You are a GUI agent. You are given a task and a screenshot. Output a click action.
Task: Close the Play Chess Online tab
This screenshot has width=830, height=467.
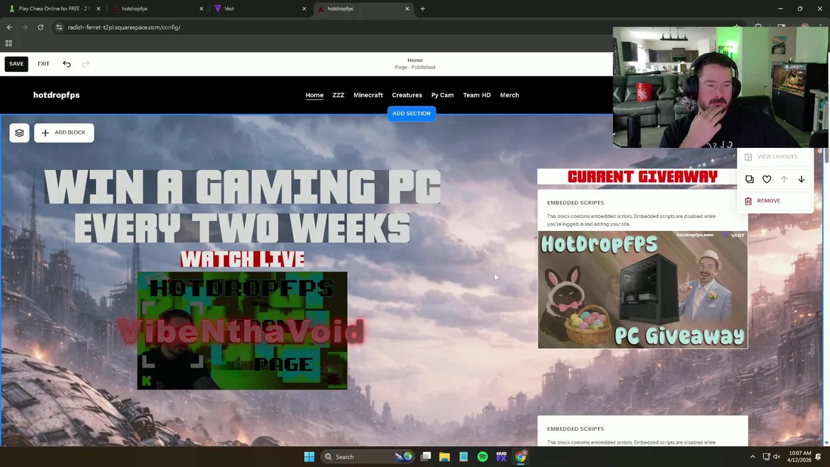pos(99,8)
